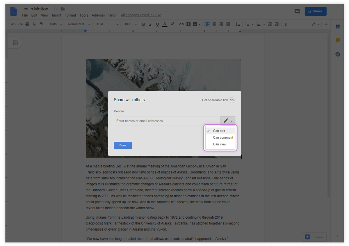Show the document outline icon
Image resolution: width=349 pixels, height=246 pixels.
[15, 43]
